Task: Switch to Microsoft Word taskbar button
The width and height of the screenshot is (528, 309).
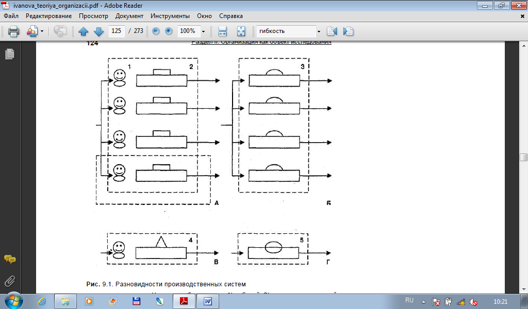Action: [x=208, y=301]
